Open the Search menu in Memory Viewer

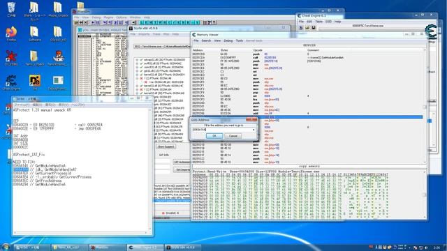coord(206,40)
